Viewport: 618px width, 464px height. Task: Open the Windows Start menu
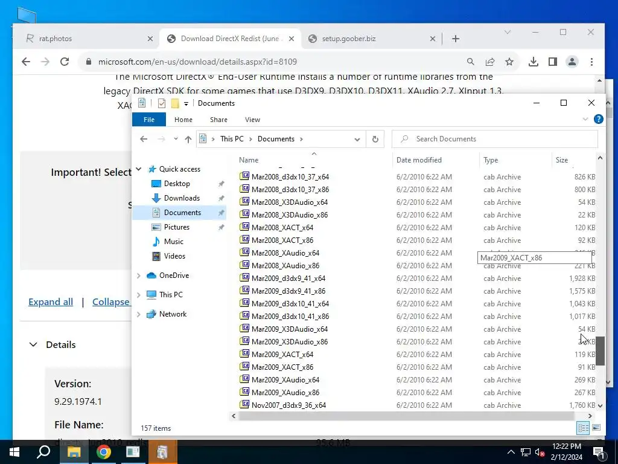pyautogui.click(x=14, y=452)
